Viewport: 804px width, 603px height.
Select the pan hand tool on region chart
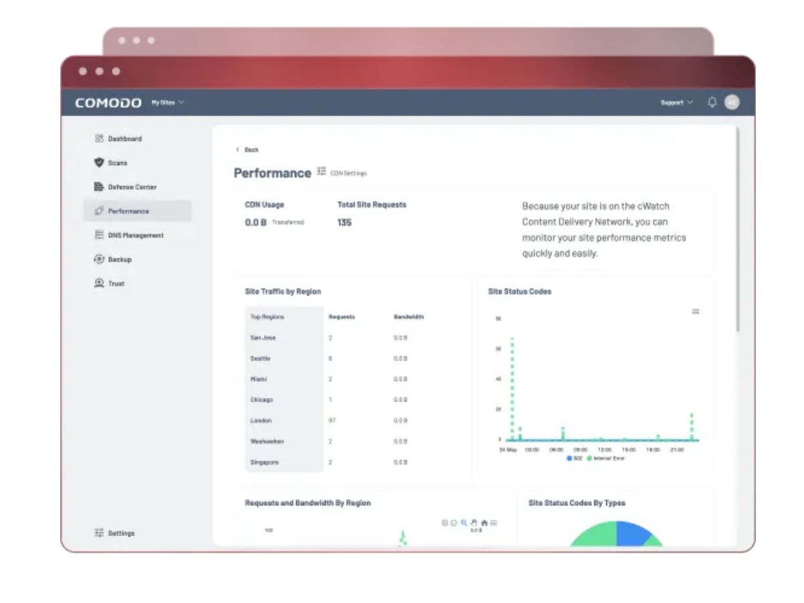tap(474, 523)
